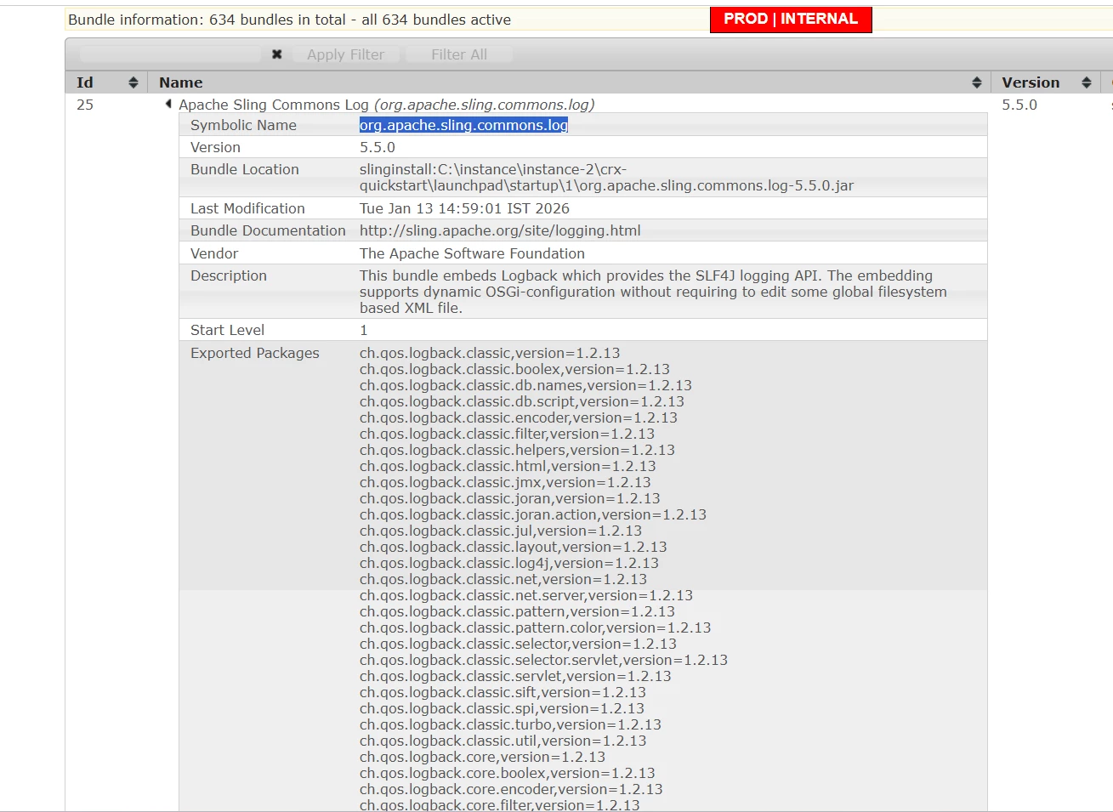
Task: Click the 5.5.0 value in Version column
Action: (x=1019, y=105)
